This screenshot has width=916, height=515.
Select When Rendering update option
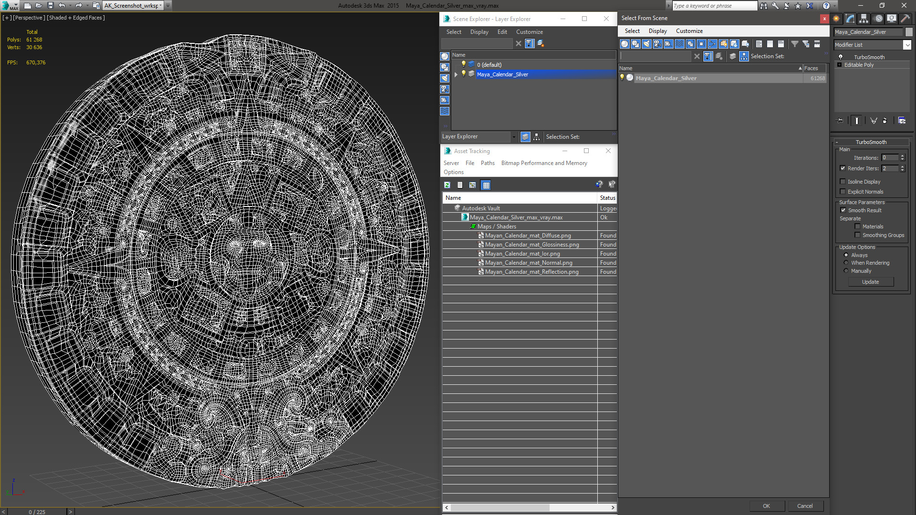[x=846, y=263]
